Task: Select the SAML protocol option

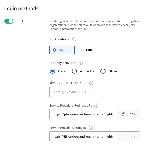Action: (x=62, y=50)
